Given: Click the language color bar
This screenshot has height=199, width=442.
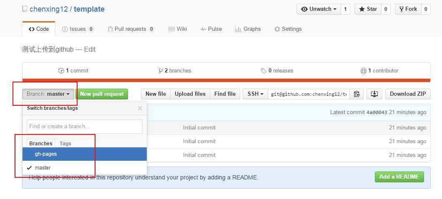Looking at the screenshot, I should 226,80.
